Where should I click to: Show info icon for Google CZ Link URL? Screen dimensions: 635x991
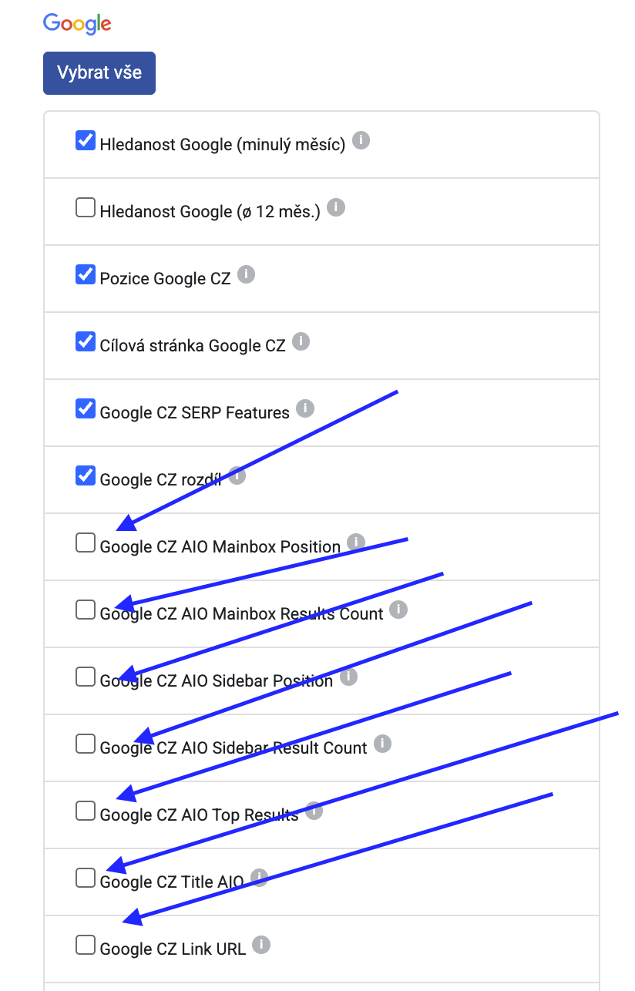point(261,945)
